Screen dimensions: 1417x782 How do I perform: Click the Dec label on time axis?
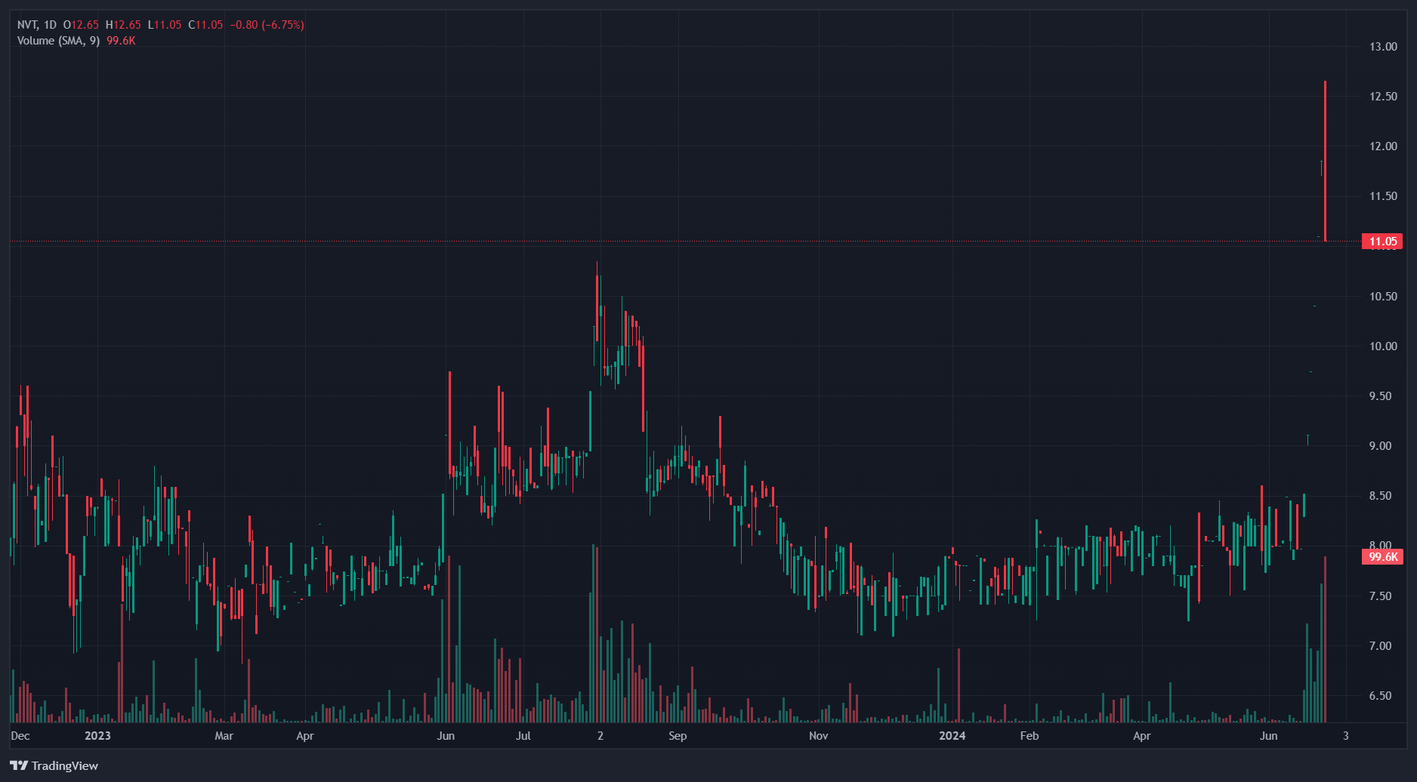(x=20, y=736)
